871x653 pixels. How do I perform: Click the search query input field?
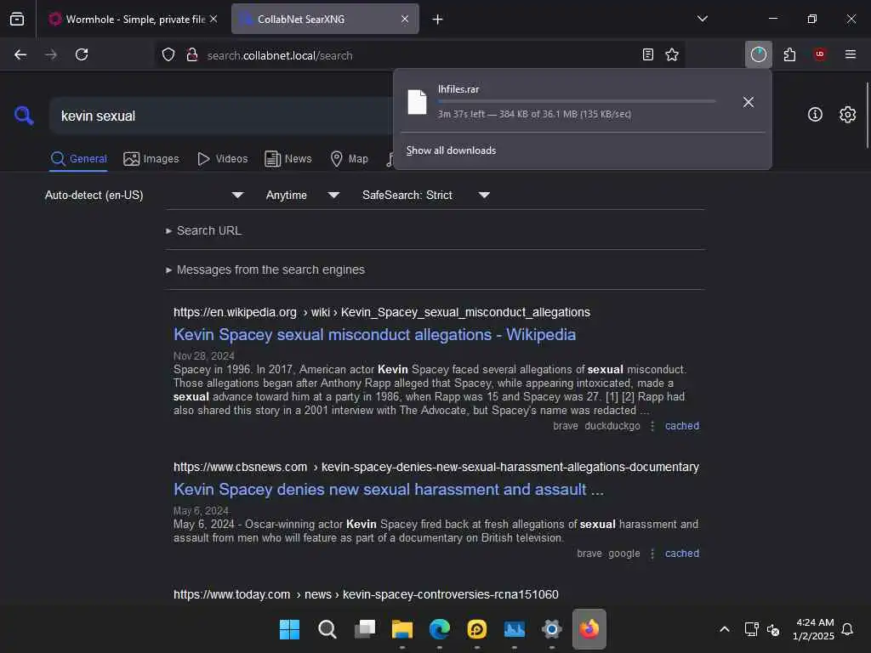pos(222,116)
